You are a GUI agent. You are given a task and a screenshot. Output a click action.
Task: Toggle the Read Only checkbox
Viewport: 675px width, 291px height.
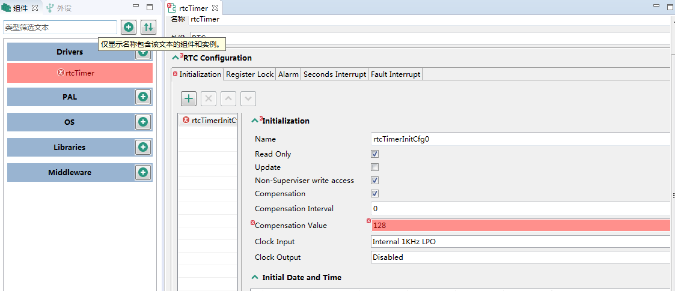coord(375,154)
